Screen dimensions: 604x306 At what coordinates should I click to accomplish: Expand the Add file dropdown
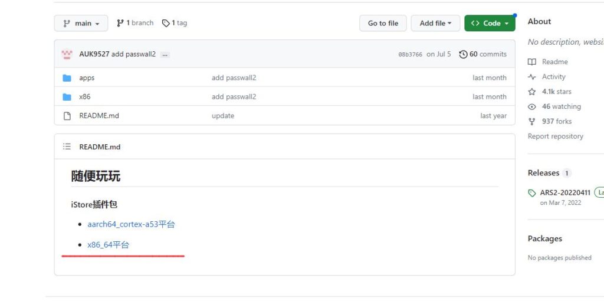click(x=435, y=24)
